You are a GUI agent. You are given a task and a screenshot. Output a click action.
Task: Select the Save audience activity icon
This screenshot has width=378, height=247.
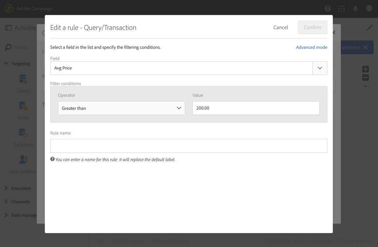click(23, 160)
